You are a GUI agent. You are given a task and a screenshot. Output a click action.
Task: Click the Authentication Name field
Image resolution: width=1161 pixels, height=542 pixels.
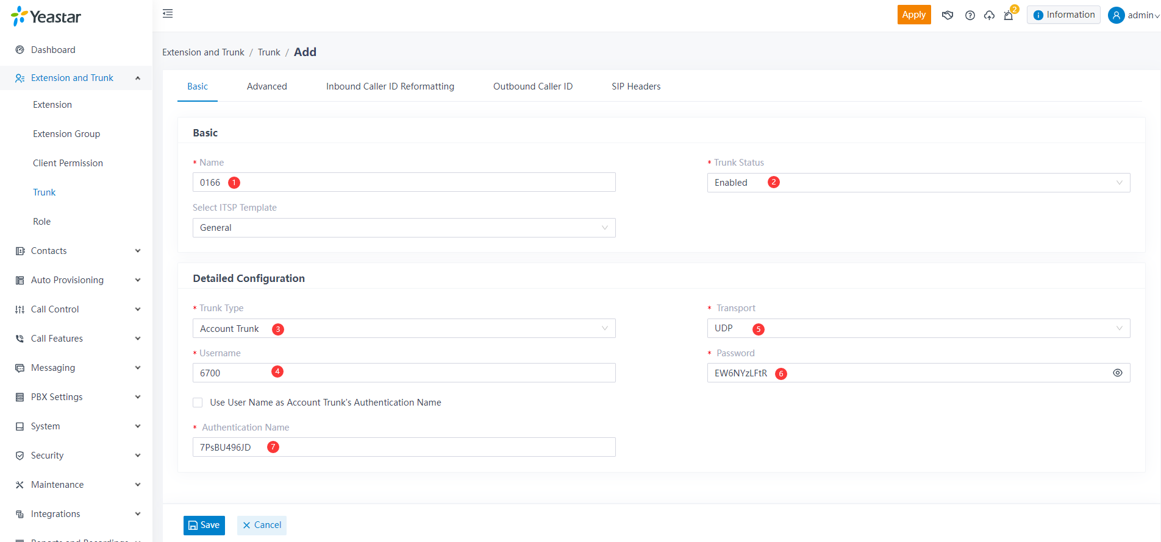point(404,447)
